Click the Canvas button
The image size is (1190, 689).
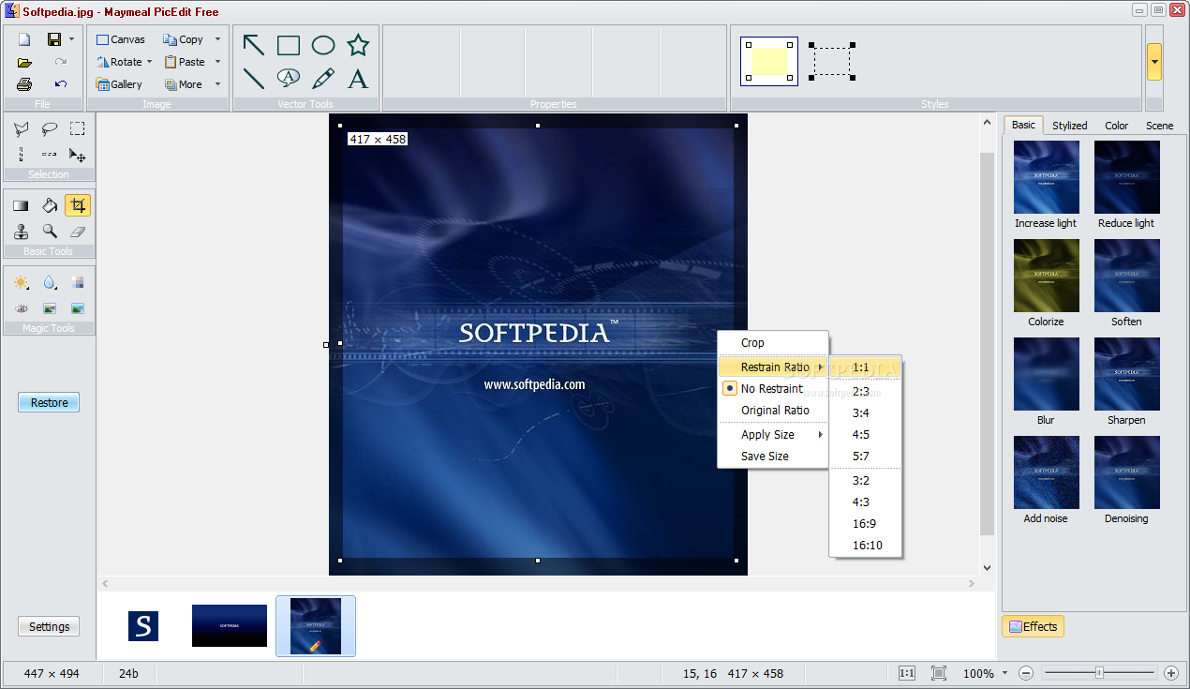coord(121,39)
